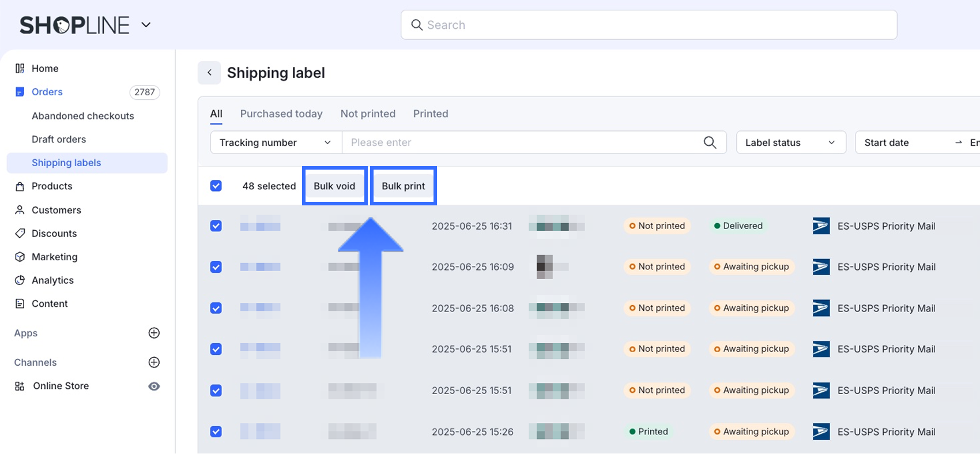Click the Home icon in sidebar
Screen dimensions: 980x454
[x=20, y=69]
